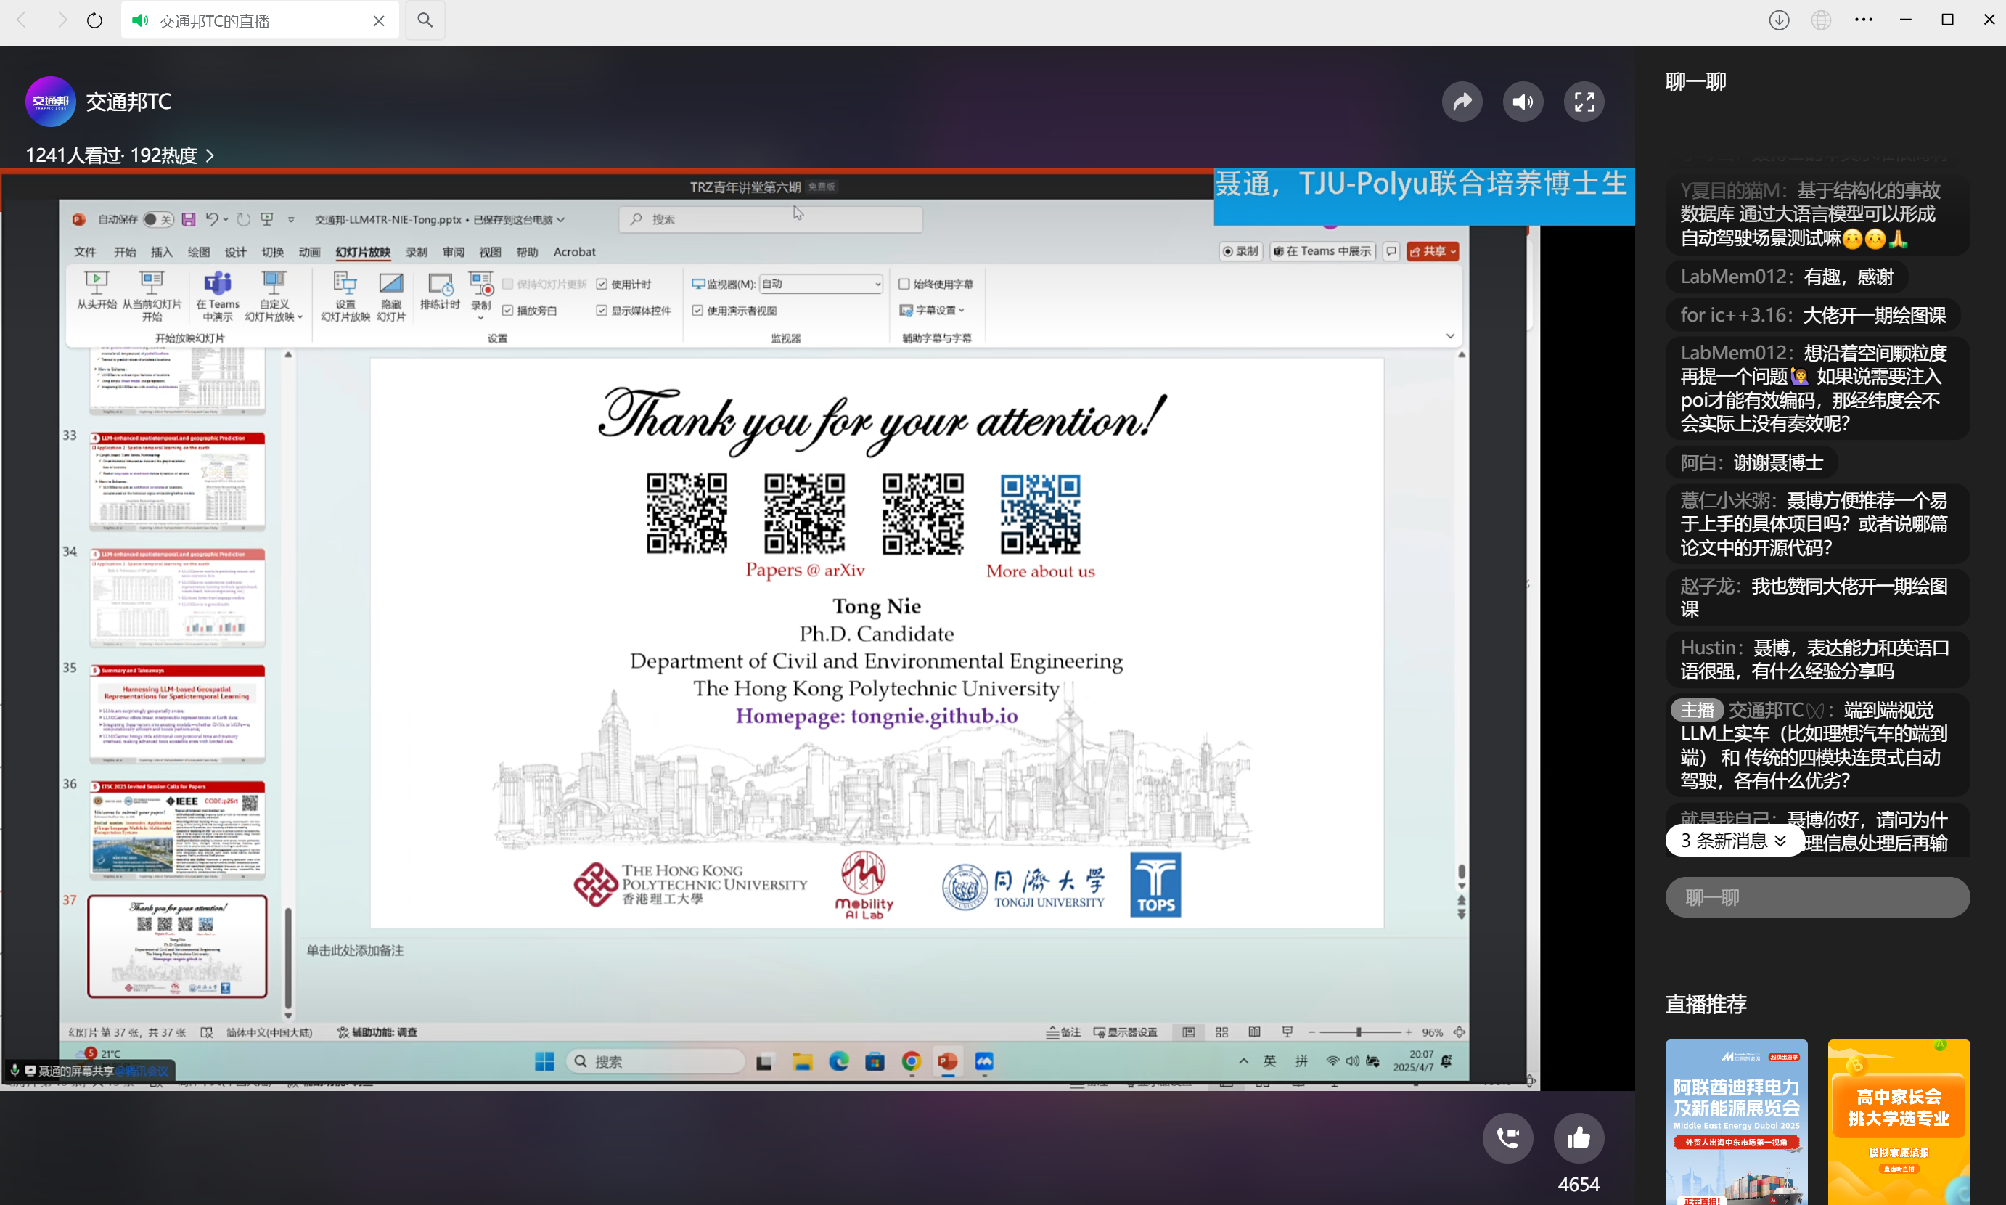Switch to the 审阅 ribbon tab

coord(453,252)
